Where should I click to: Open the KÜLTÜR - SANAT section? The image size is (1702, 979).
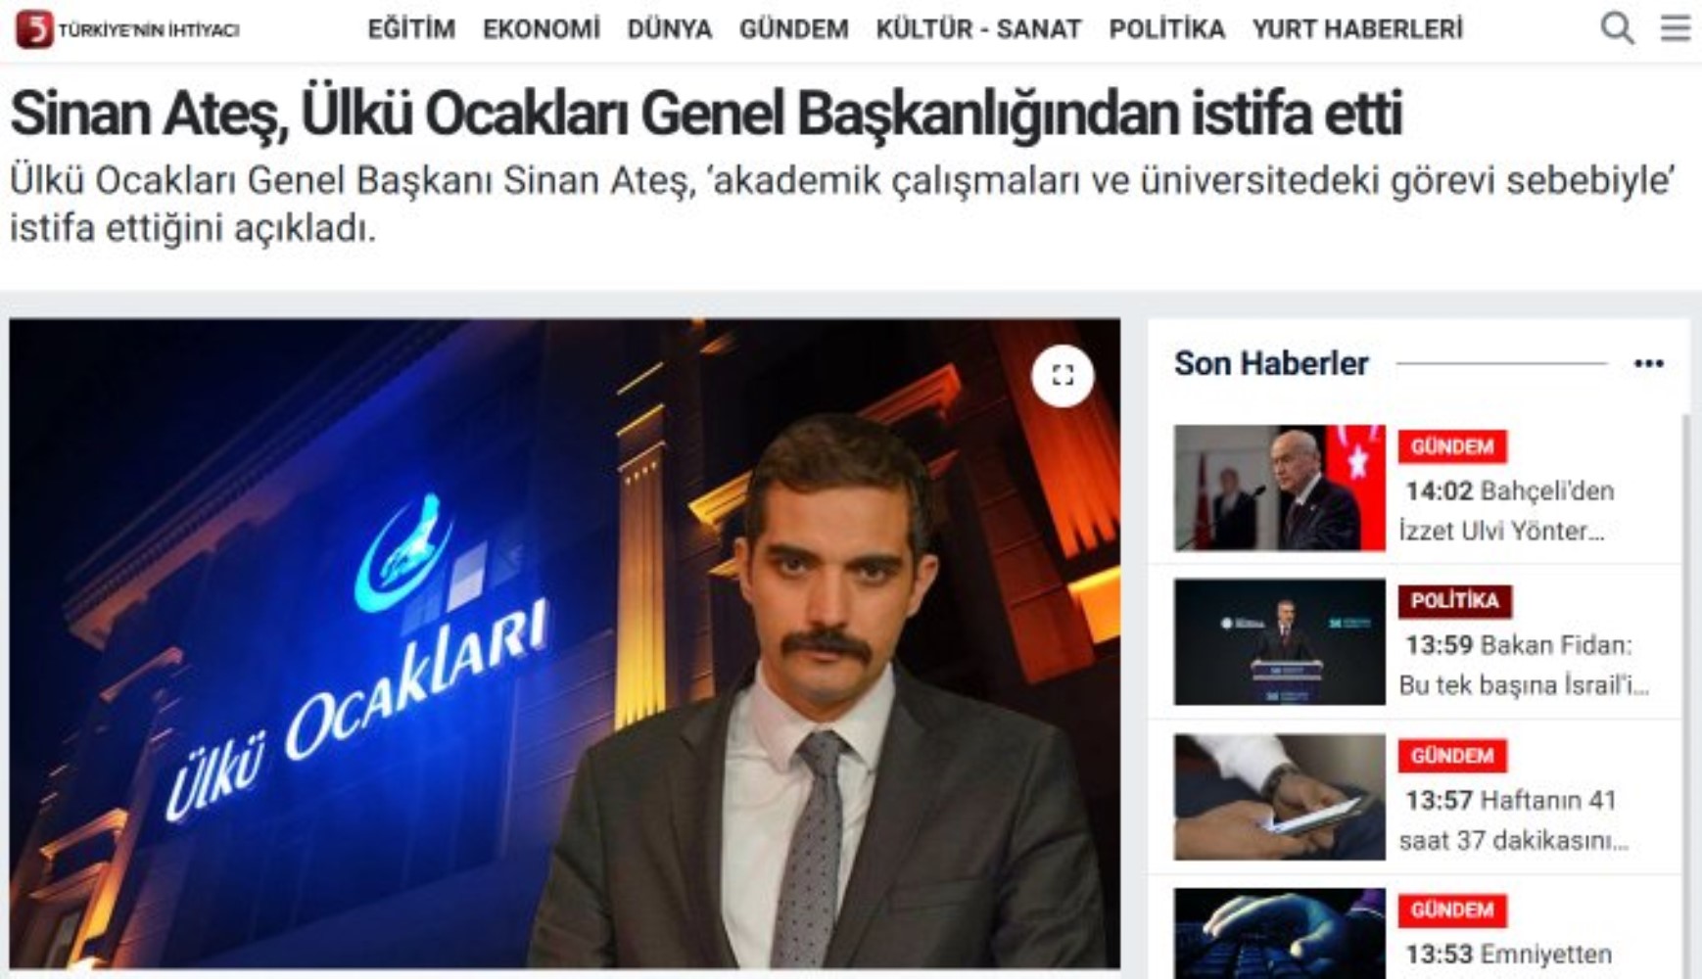pyautogui.click(x=978, y=29)
